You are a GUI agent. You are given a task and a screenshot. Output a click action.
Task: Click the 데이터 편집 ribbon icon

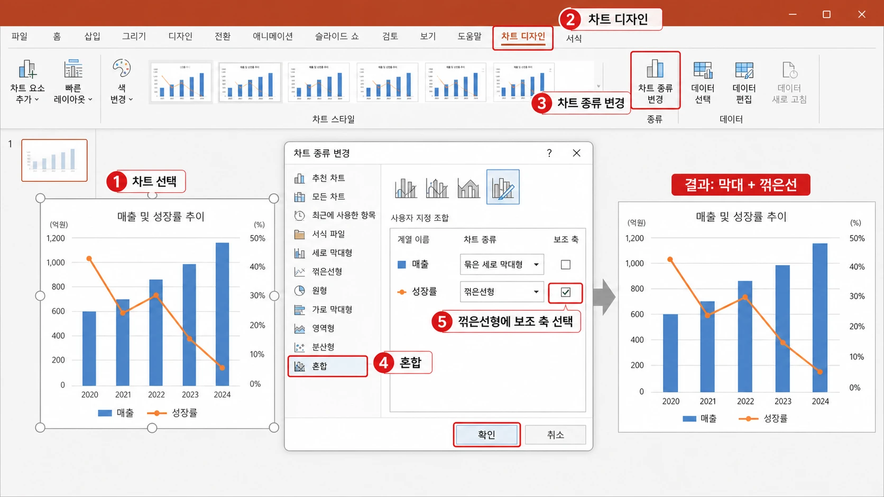[x=744, y=81]
